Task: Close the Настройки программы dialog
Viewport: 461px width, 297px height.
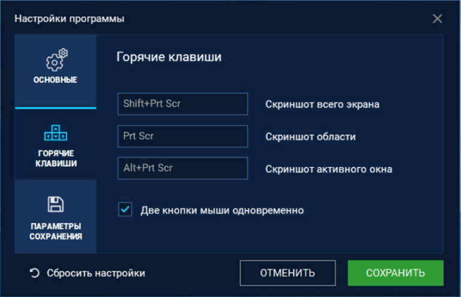Action: click(438, 19)
